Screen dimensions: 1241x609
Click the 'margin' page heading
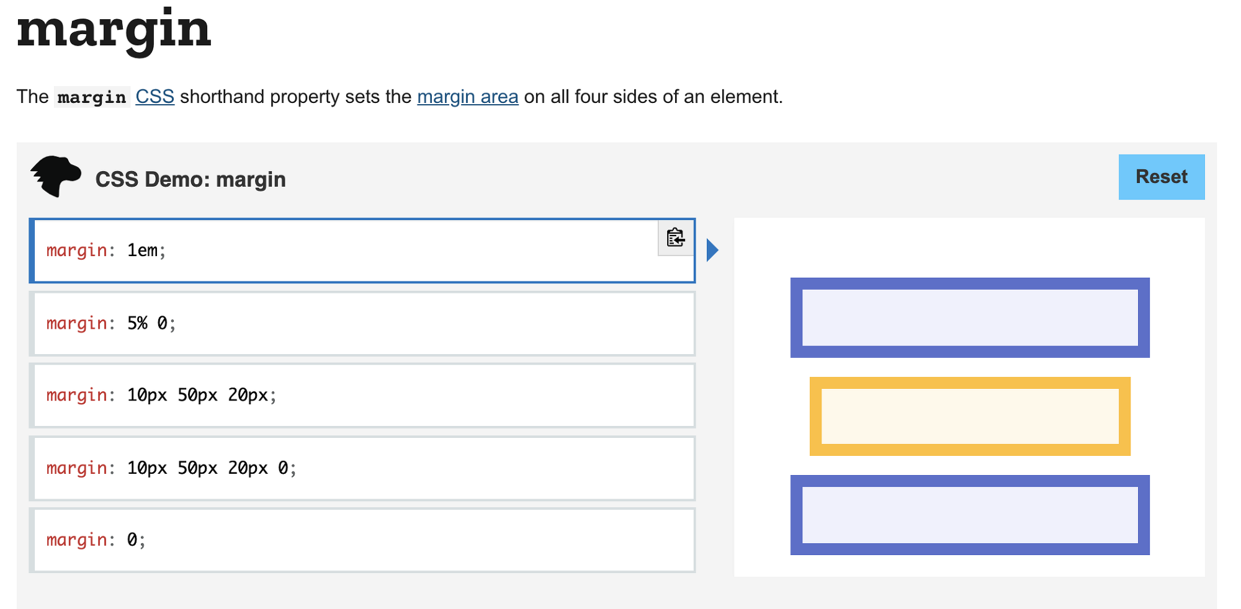pos(114,30)
